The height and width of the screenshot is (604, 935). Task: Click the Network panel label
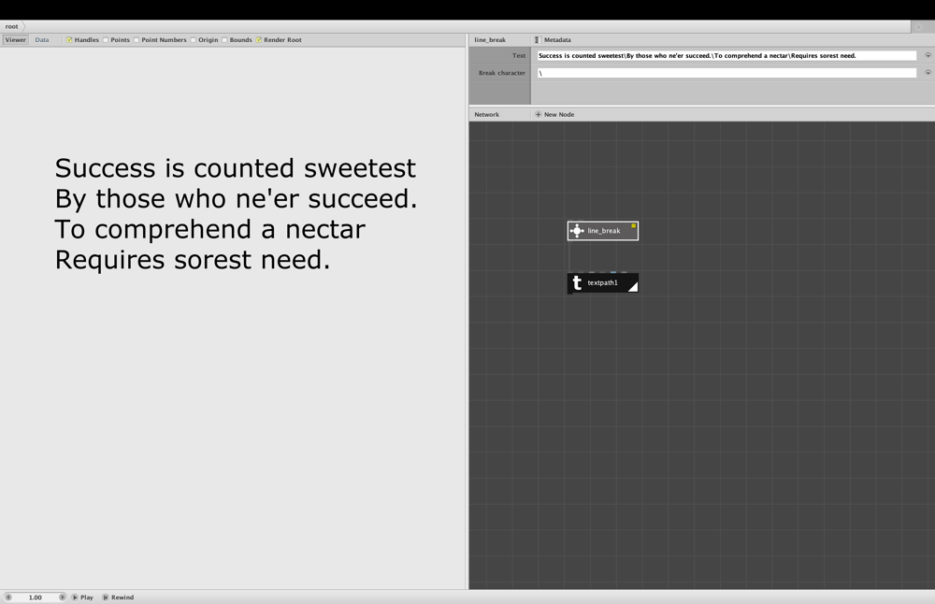[486, 114]
